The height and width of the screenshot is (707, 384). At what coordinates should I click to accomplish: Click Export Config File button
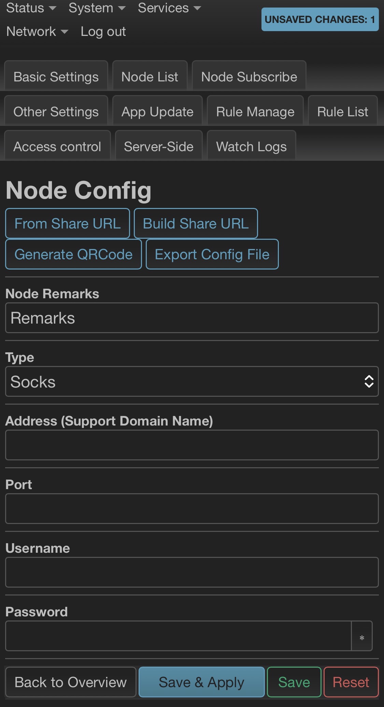point(212,254)
